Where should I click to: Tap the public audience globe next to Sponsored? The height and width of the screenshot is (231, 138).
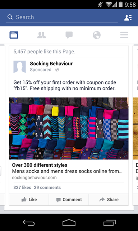[x=57, y=70]
